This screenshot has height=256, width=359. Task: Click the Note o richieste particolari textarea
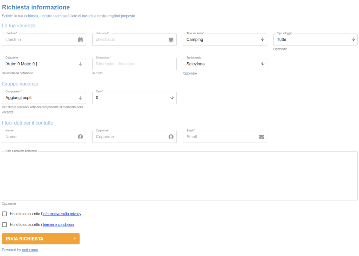(x=179, y=176)
